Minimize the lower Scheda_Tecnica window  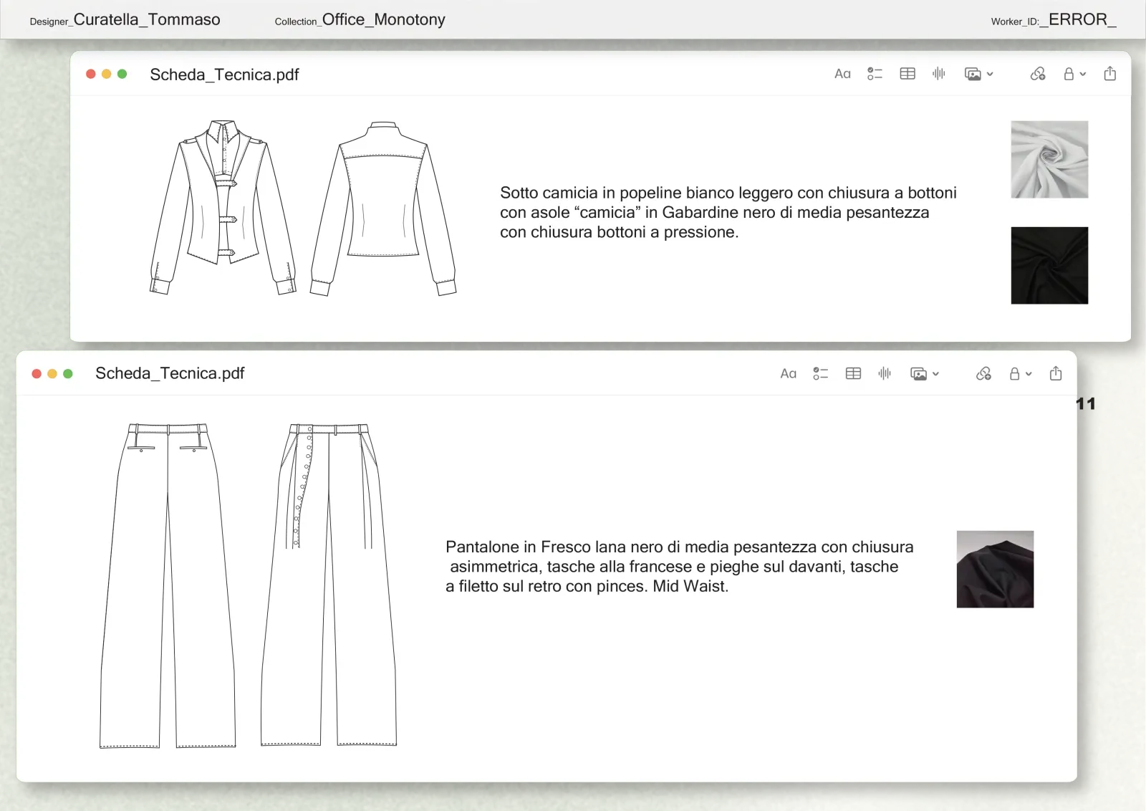click(x=52, y=373)
